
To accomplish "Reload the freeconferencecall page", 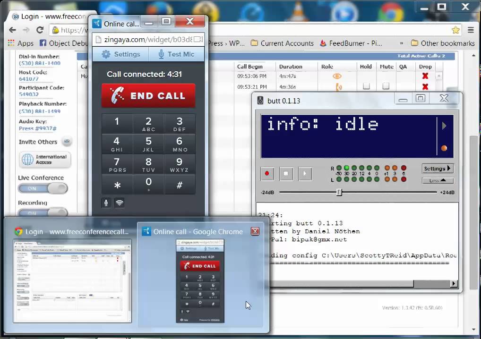I will (40, 30).
